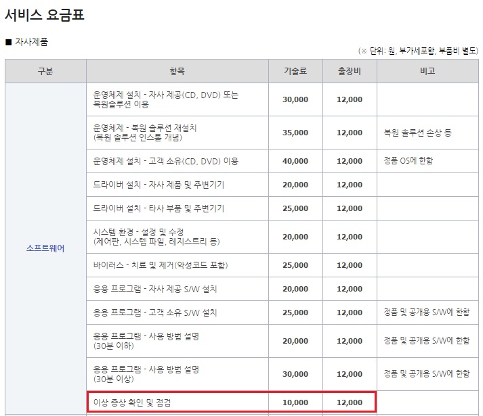Click 기술료 30,000 in 자사 제공(CD, DVD) row

[x=295, y=99]
